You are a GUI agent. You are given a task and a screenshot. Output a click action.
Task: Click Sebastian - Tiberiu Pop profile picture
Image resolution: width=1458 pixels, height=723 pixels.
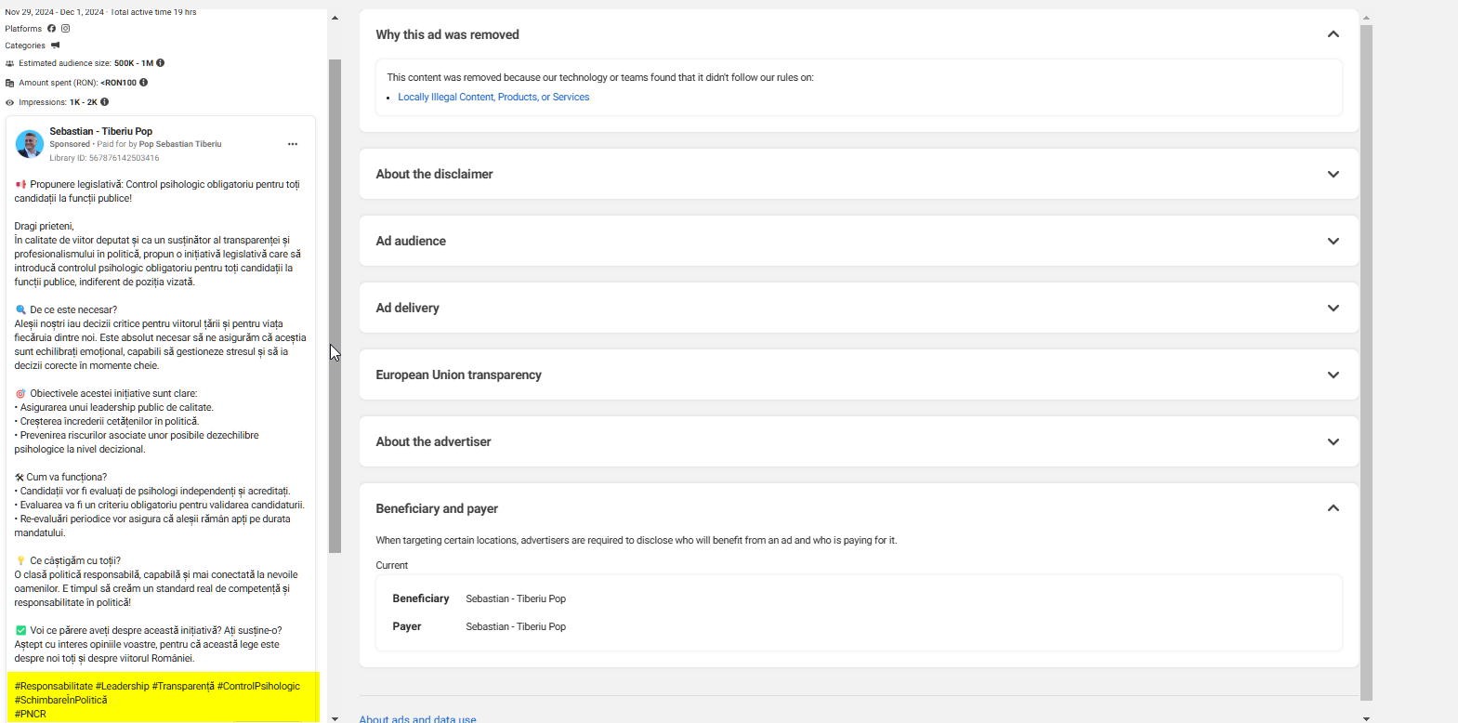pos(30,144)
